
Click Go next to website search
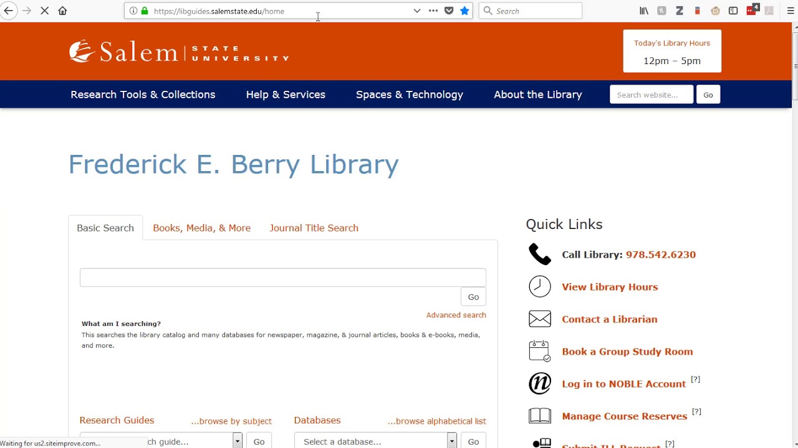pos(708,95)
